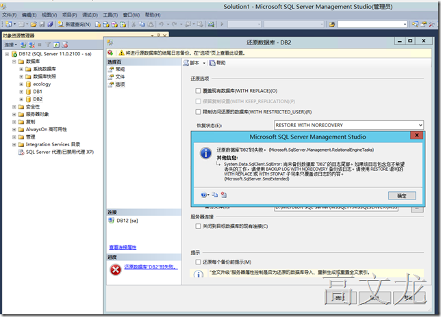
Task: Expand the 系统数据库 folder
Action: (x=21, y=69)
